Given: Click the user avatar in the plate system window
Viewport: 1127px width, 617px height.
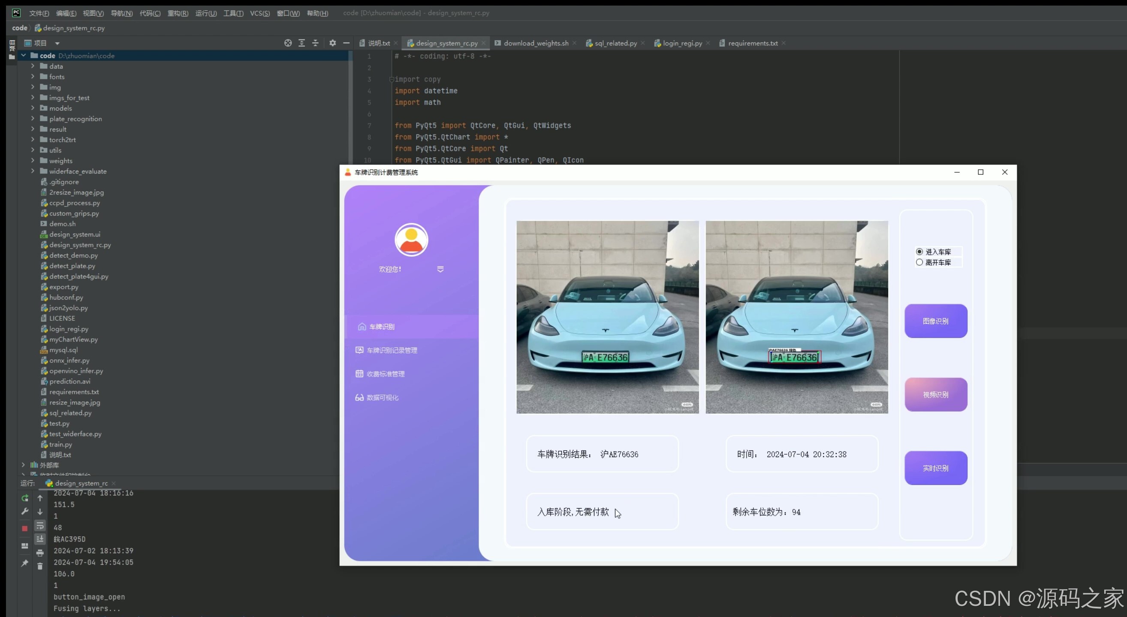Looking at the screenshot, I should pyautogui.click(x=411, y=240).
